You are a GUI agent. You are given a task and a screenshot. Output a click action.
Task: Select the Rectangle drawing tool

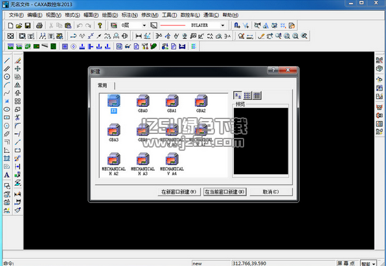click(x=7, y=117)
